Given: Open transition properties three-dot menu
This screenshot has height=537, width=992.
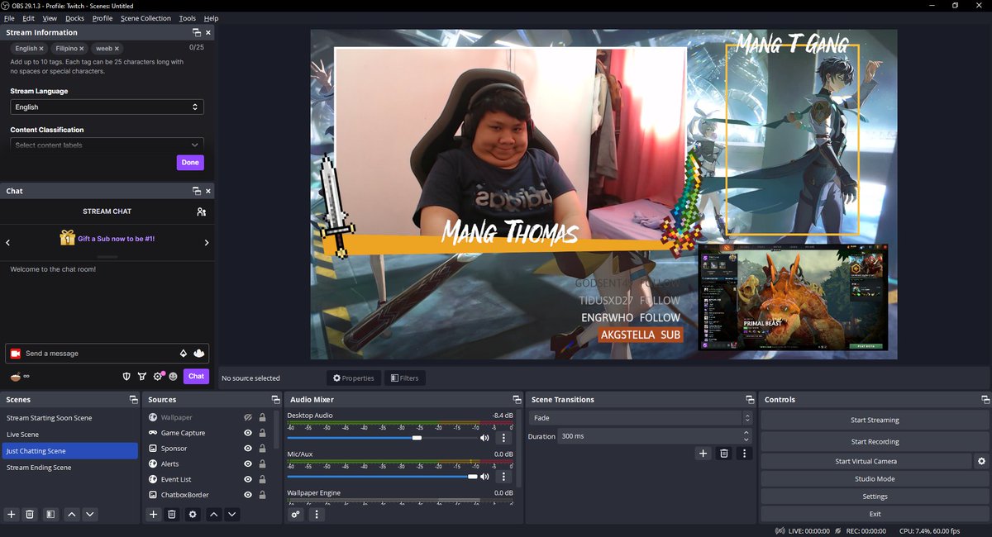Looking at the screenshot, I should coord(745,453).
